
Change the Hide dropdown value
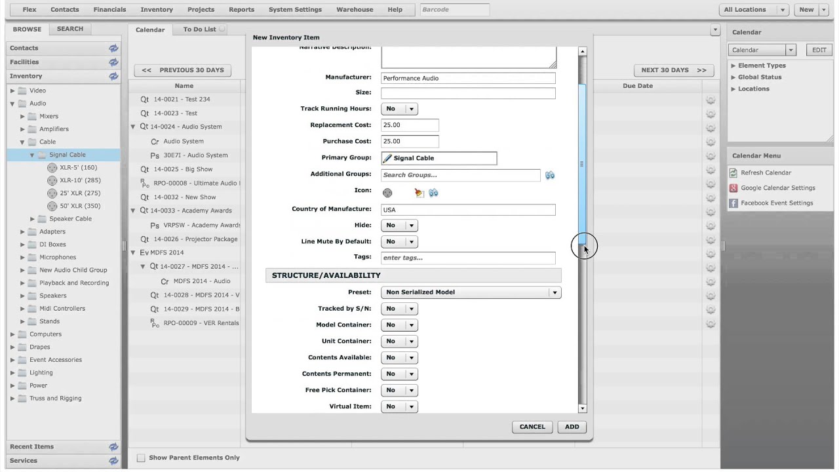coord(399,226)
